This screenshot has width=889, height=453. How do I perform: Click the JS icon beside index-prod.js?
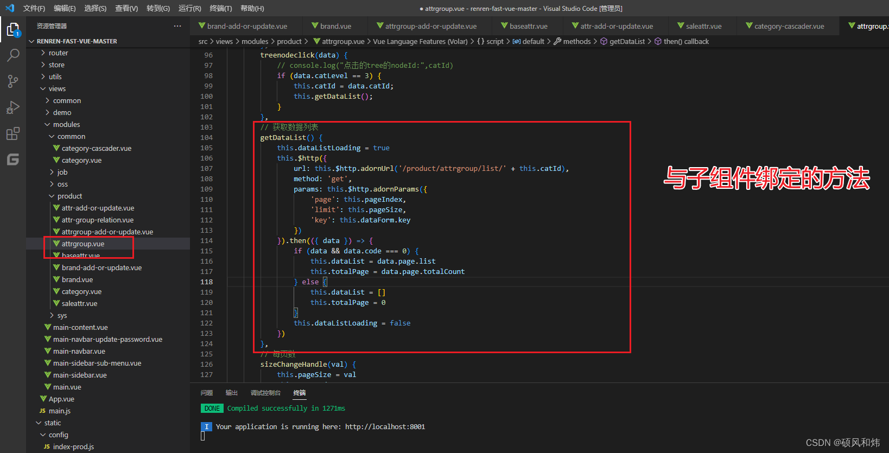(47, 446)
